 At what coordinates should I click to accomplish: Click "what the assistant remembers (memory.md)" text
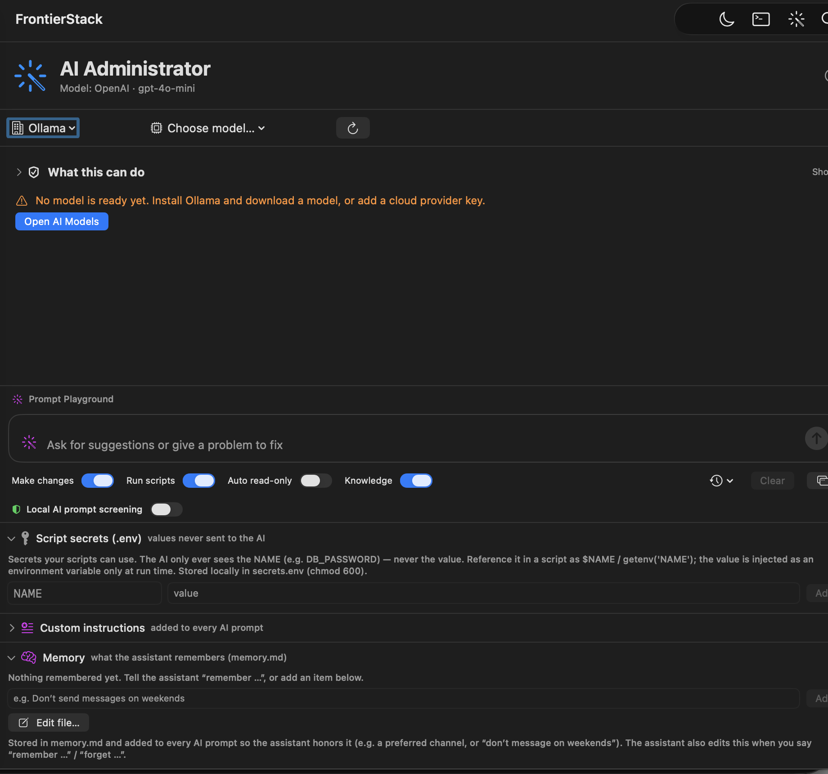coord(189,657)
